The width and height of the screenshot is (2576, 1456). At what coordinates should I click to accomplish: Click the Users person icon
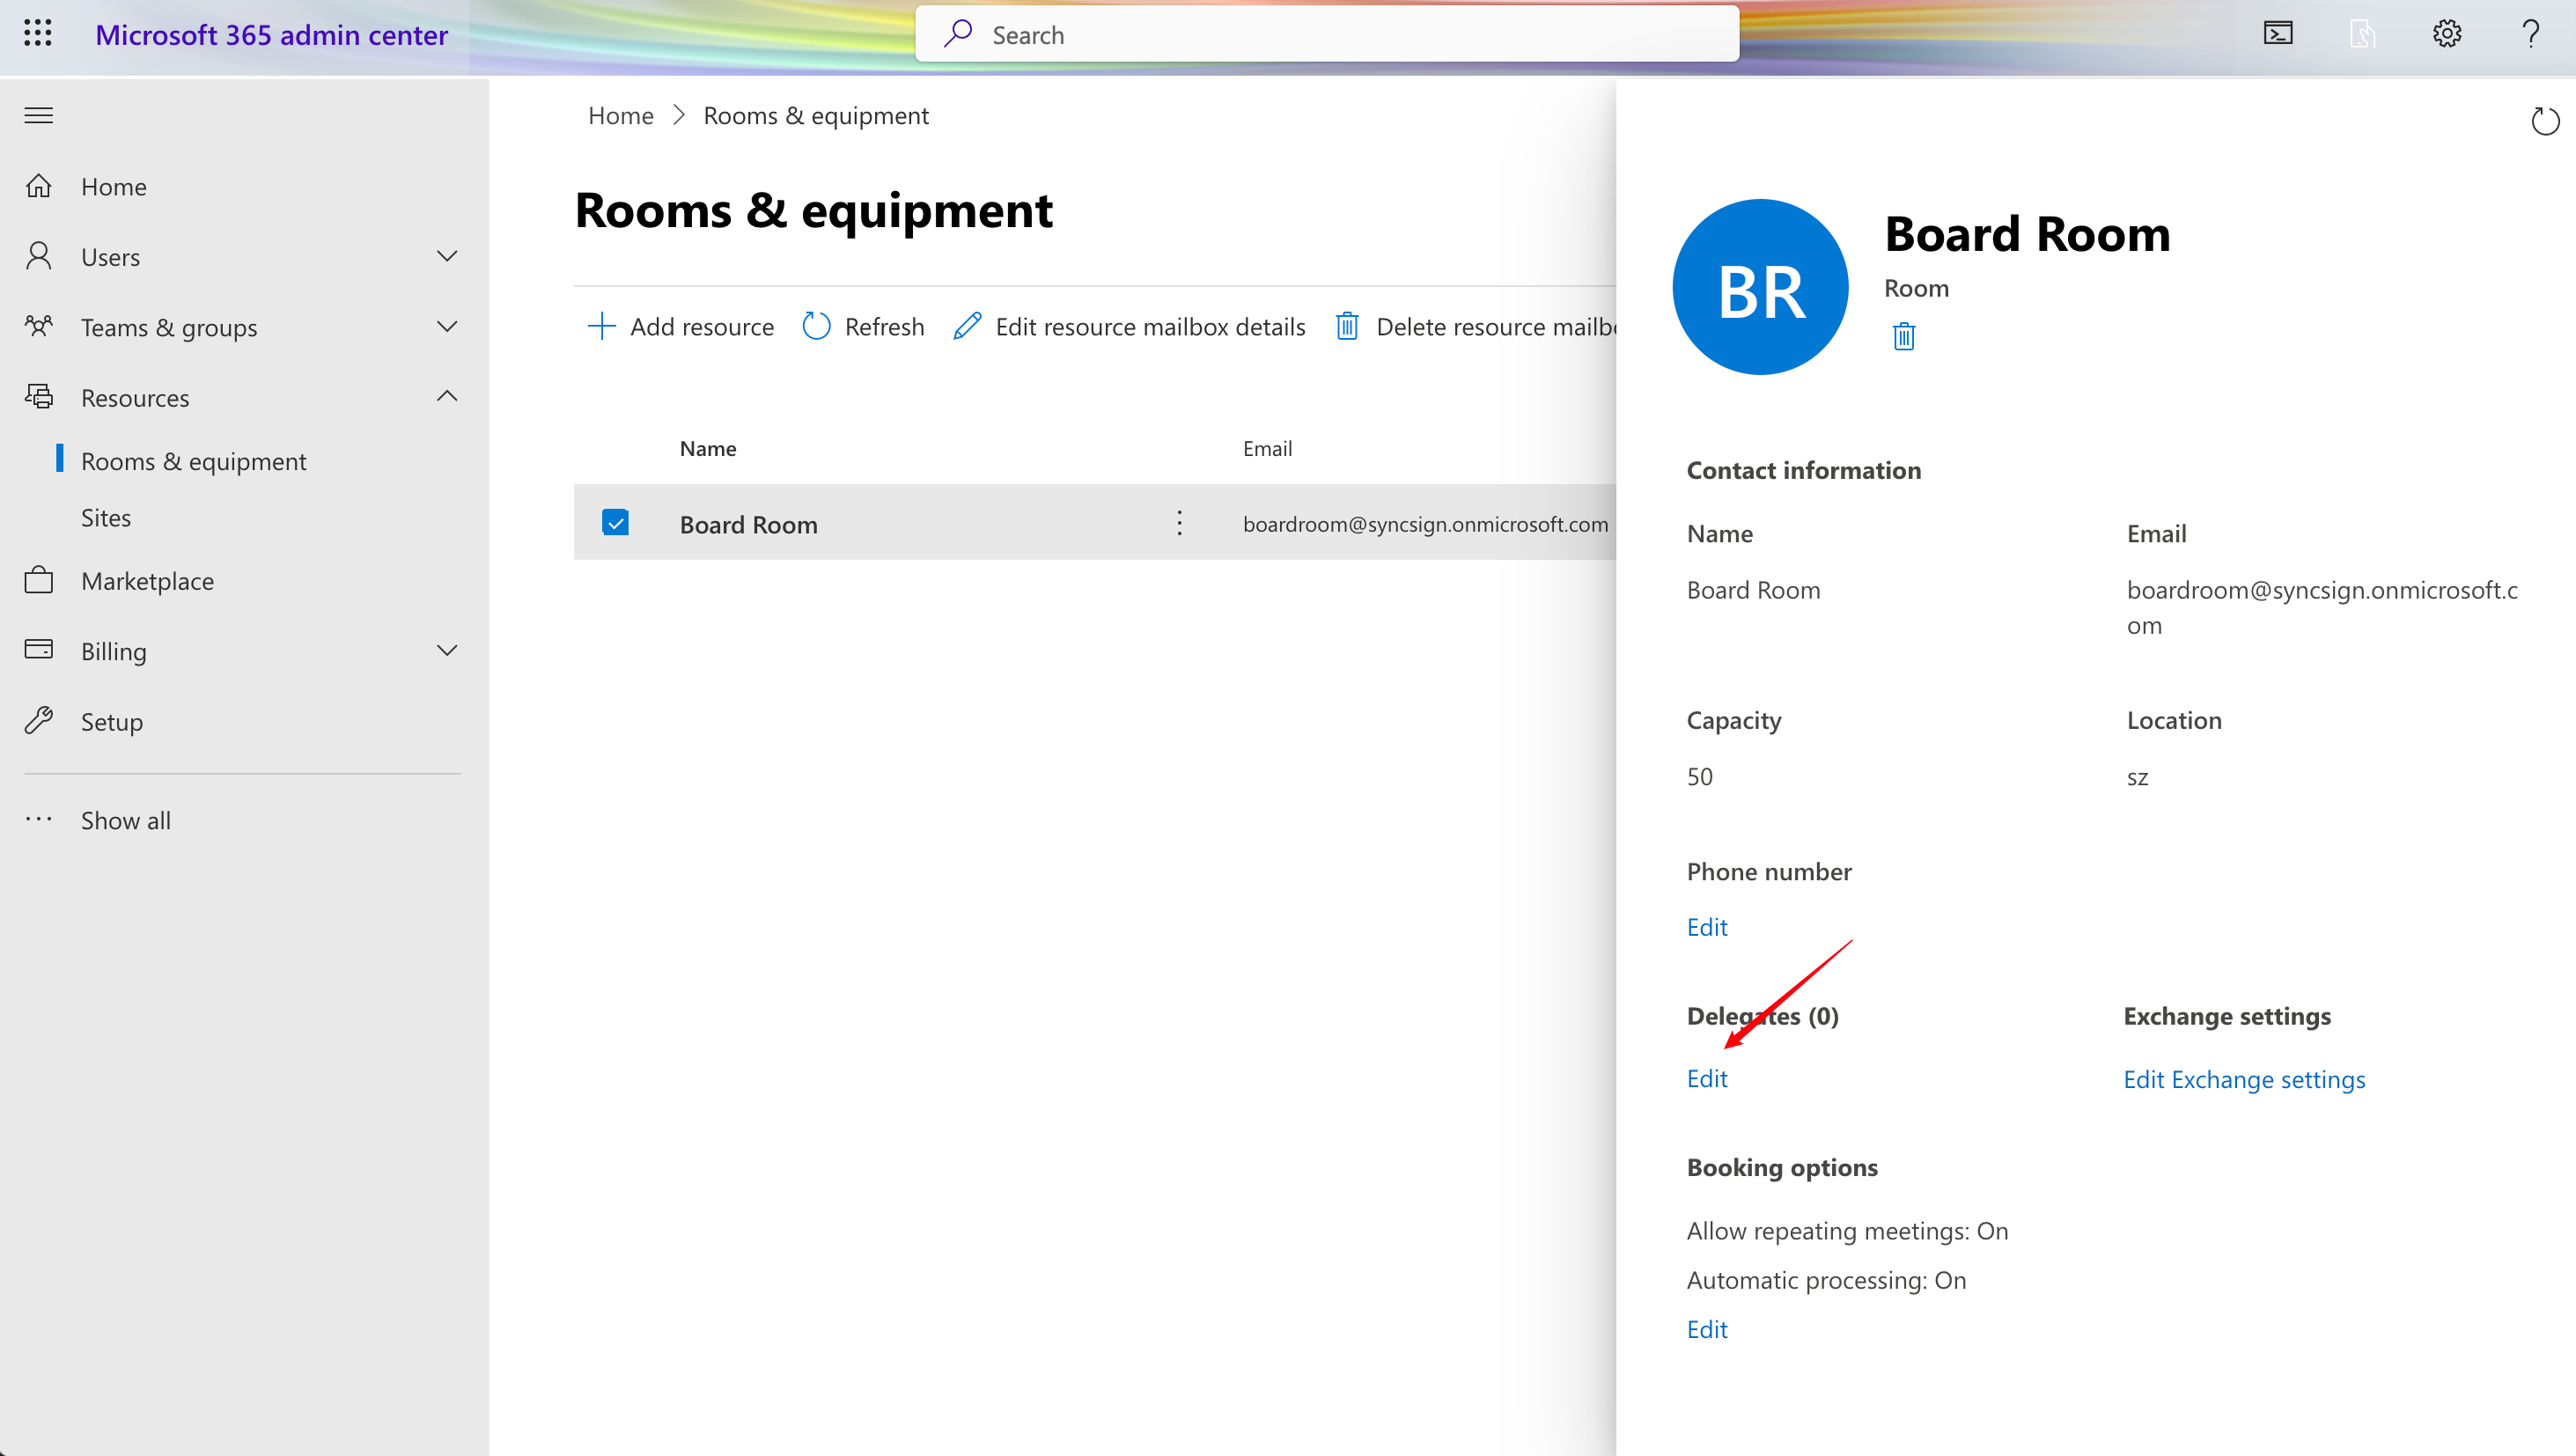(38, 256)
